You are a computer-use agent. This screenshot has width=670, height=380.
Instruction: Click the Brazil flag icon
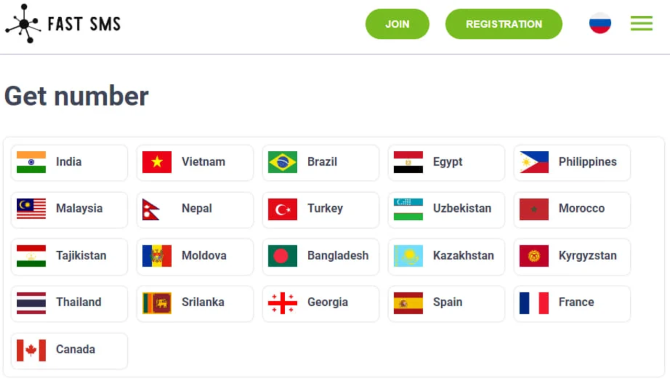[x=283, y=162]
